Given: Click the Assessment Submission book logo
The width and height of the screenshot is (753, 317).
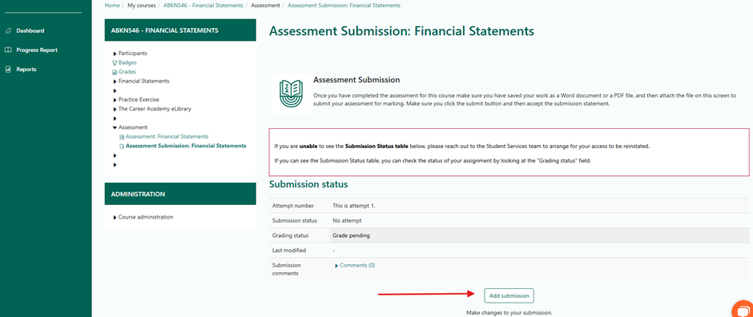Looking at the screenshot, I should point(291,94).
